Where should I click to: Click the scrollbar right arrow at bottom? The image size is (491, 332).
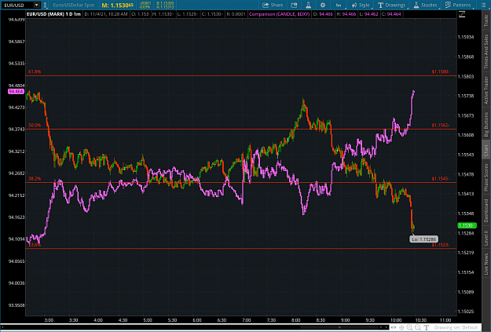tap(386, 327)
